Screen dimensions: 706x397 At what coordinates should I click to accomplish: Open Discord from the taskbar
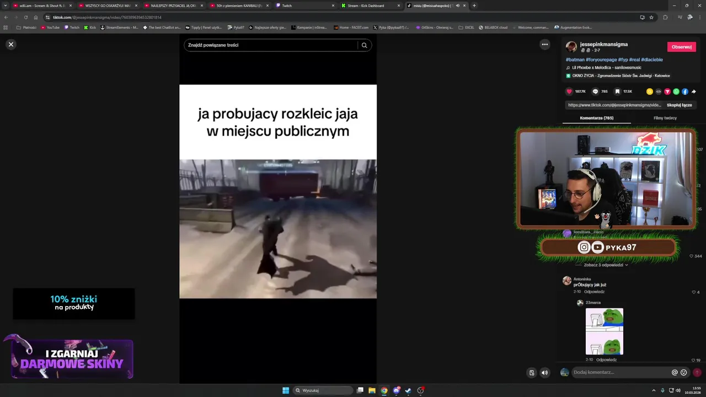point(396,390)
